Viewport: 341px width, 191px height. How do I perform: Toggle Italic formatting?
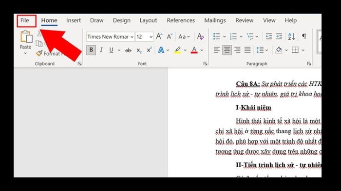point(101,50)
